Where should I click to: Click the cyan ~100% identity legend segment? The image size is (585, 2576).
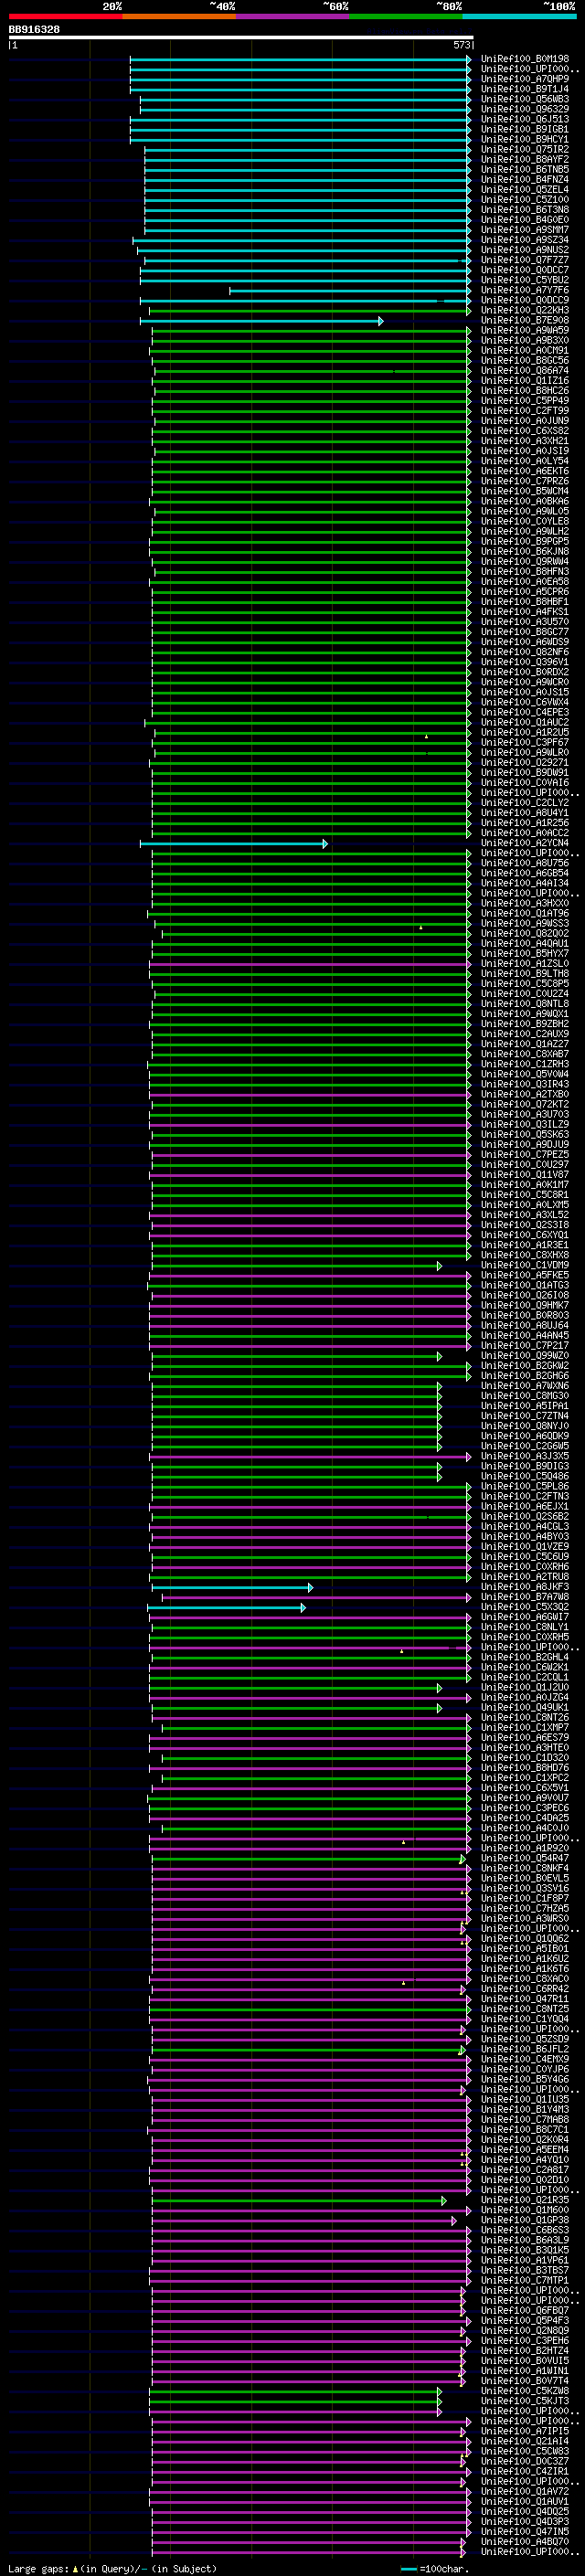click(519, 16)
